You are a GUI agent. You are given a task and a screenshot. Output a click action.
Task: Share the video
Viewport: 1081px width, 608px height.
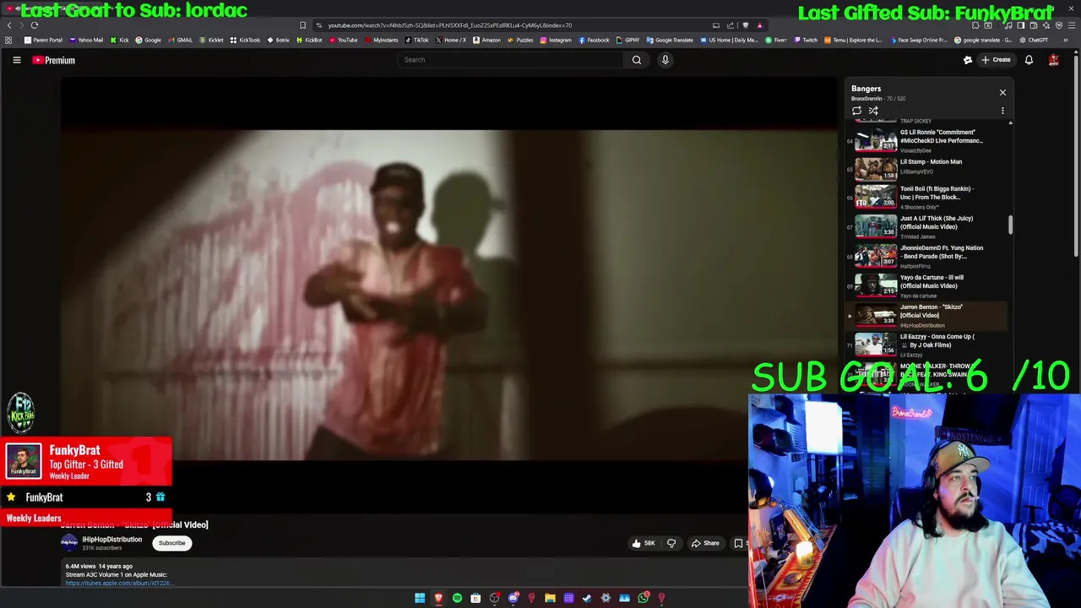click(x=705, y=543)
